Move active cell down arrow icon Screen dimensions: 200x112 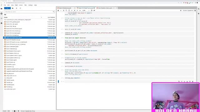click(x=184, y=82)
